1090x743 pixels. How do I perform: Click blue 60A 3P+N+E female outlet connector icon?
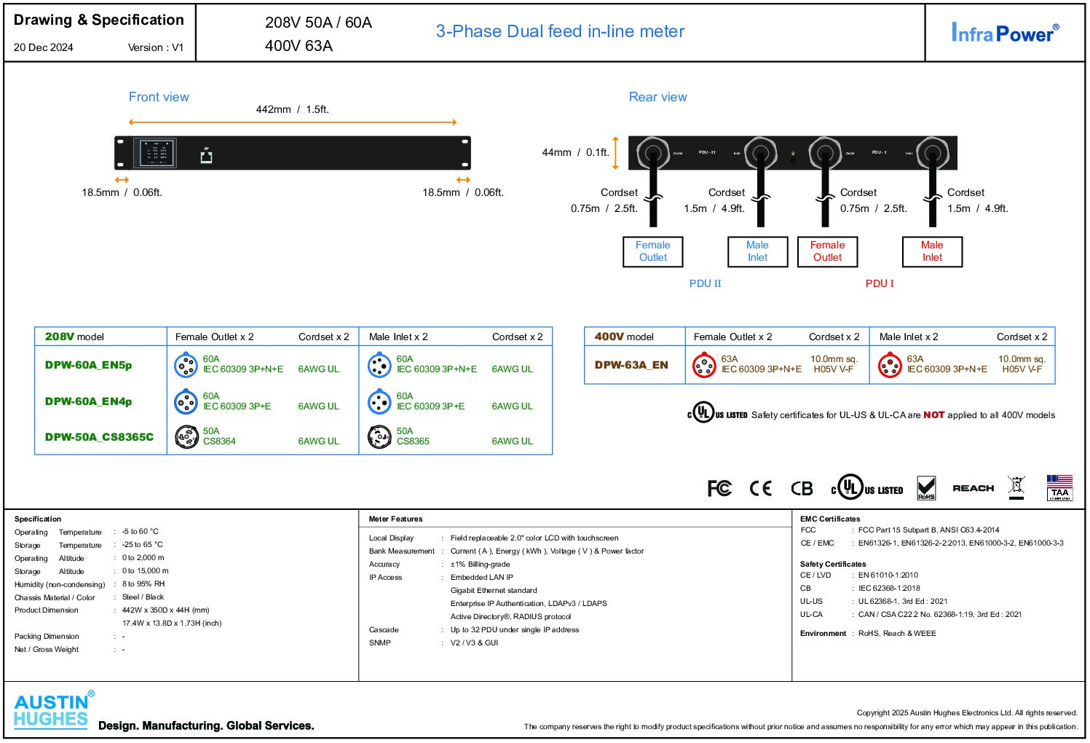tap(186, 364)
